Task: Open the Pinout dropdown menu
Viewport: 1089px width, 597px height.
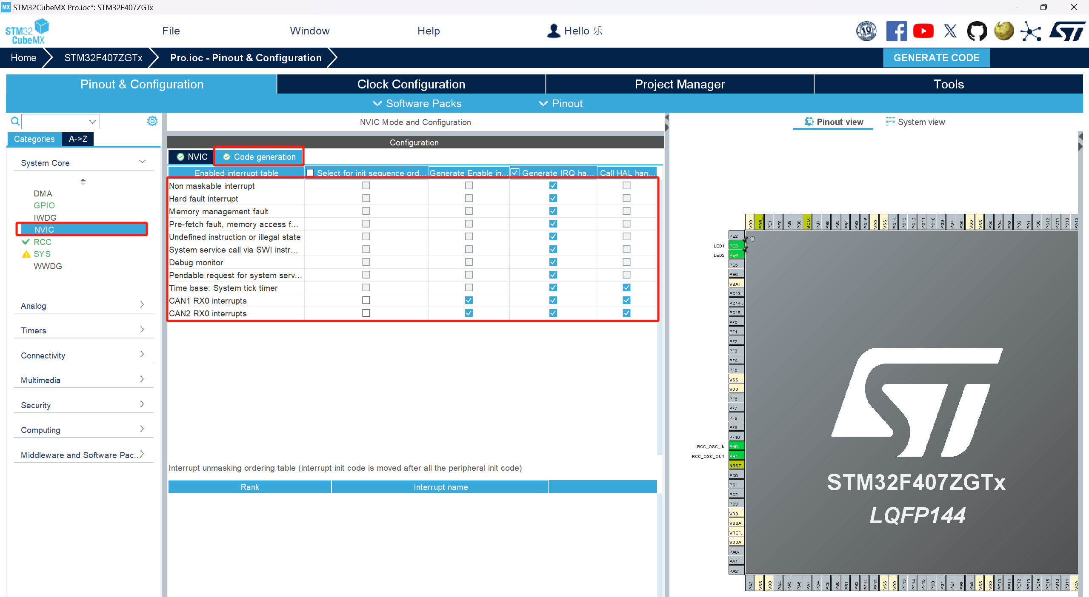Action: (x=561, y=103)
